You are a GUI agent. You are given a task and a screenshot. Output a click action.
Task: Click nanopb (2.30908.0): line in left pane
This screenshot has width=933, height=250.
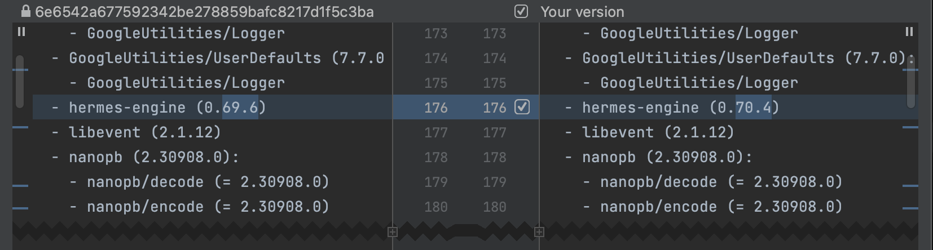pos(153,157)
